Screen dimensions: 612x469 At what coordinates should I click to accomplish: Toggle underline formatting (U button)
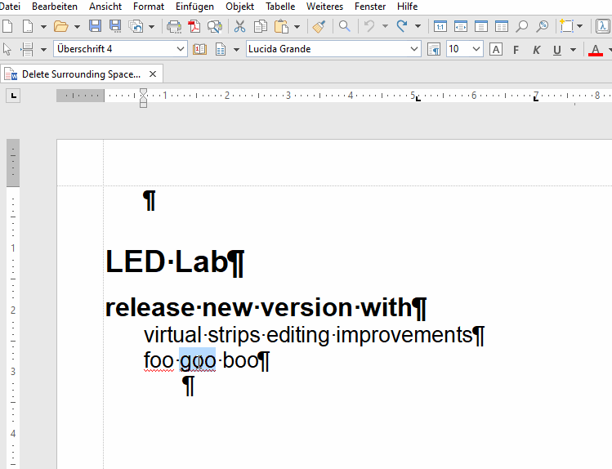tap(557, 50)
